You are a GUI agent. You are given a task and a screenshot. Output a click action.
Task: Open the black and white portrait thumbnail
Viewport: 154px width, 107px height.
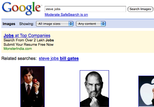[x=94, y=89]
